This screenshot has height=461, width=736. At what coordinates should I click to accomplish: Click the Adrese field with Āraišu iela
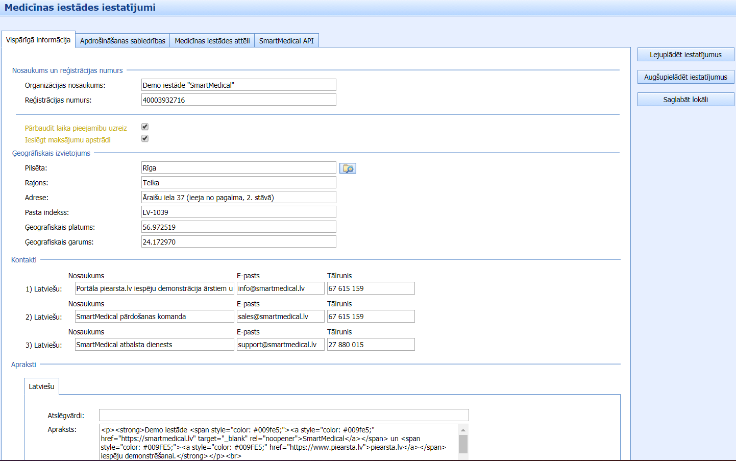(x=238, y=198)
